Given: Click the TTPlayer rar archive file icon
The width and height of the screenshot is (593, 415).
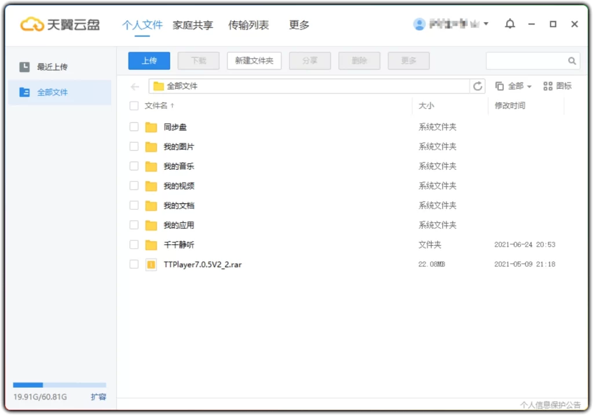Looking at the screenshot, I should [151, 264].
